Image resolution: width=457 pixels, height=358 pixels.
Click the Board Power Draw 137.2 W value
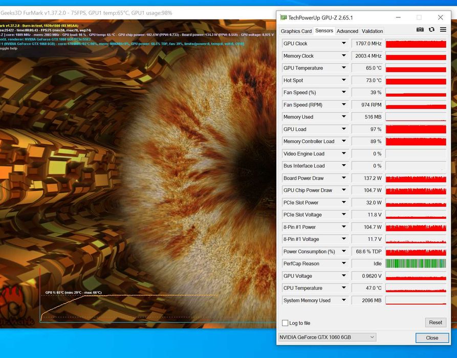367,178
